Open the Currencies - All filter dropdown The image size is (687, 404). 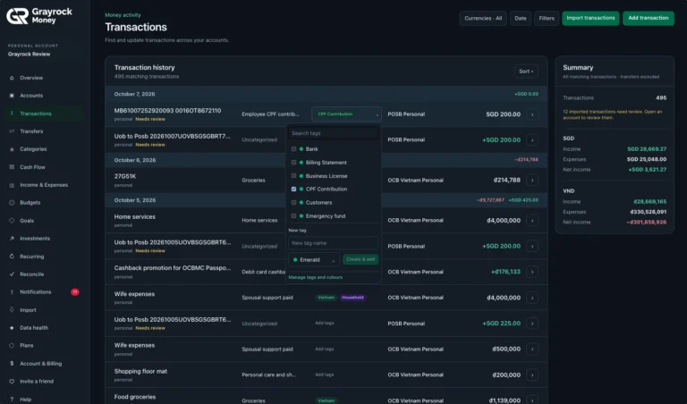pyautogui.click(x=483, y=19)
